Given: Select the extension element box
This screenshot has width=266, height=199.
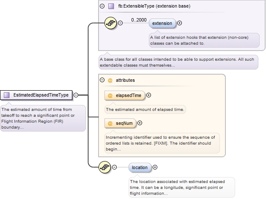Looking at the screenshot, I should [162, 23].
